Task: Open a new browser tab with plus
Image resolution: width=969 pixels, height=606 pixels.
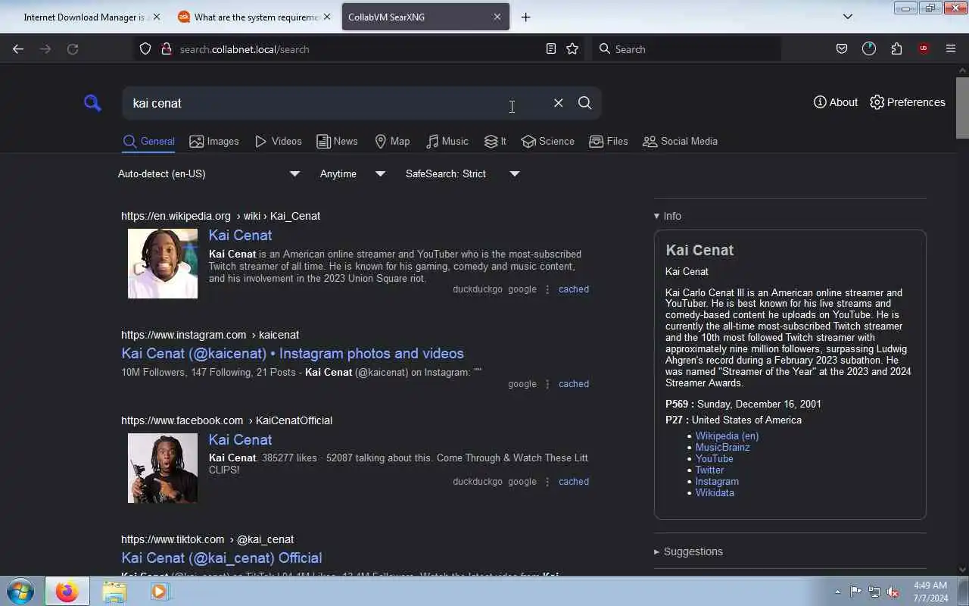Action: (x=526, y=17)
